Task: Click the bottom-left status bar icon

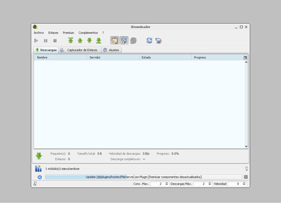Action: 35,183
